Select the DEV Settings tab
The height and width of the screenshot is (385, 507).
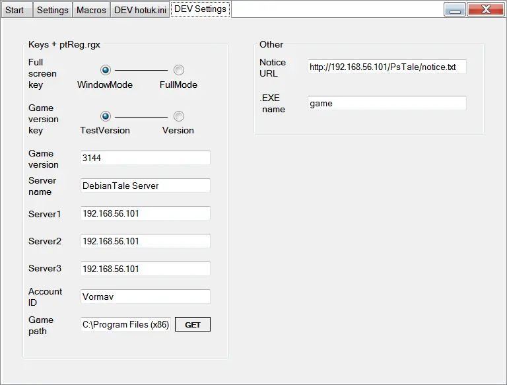click(200, 9)
